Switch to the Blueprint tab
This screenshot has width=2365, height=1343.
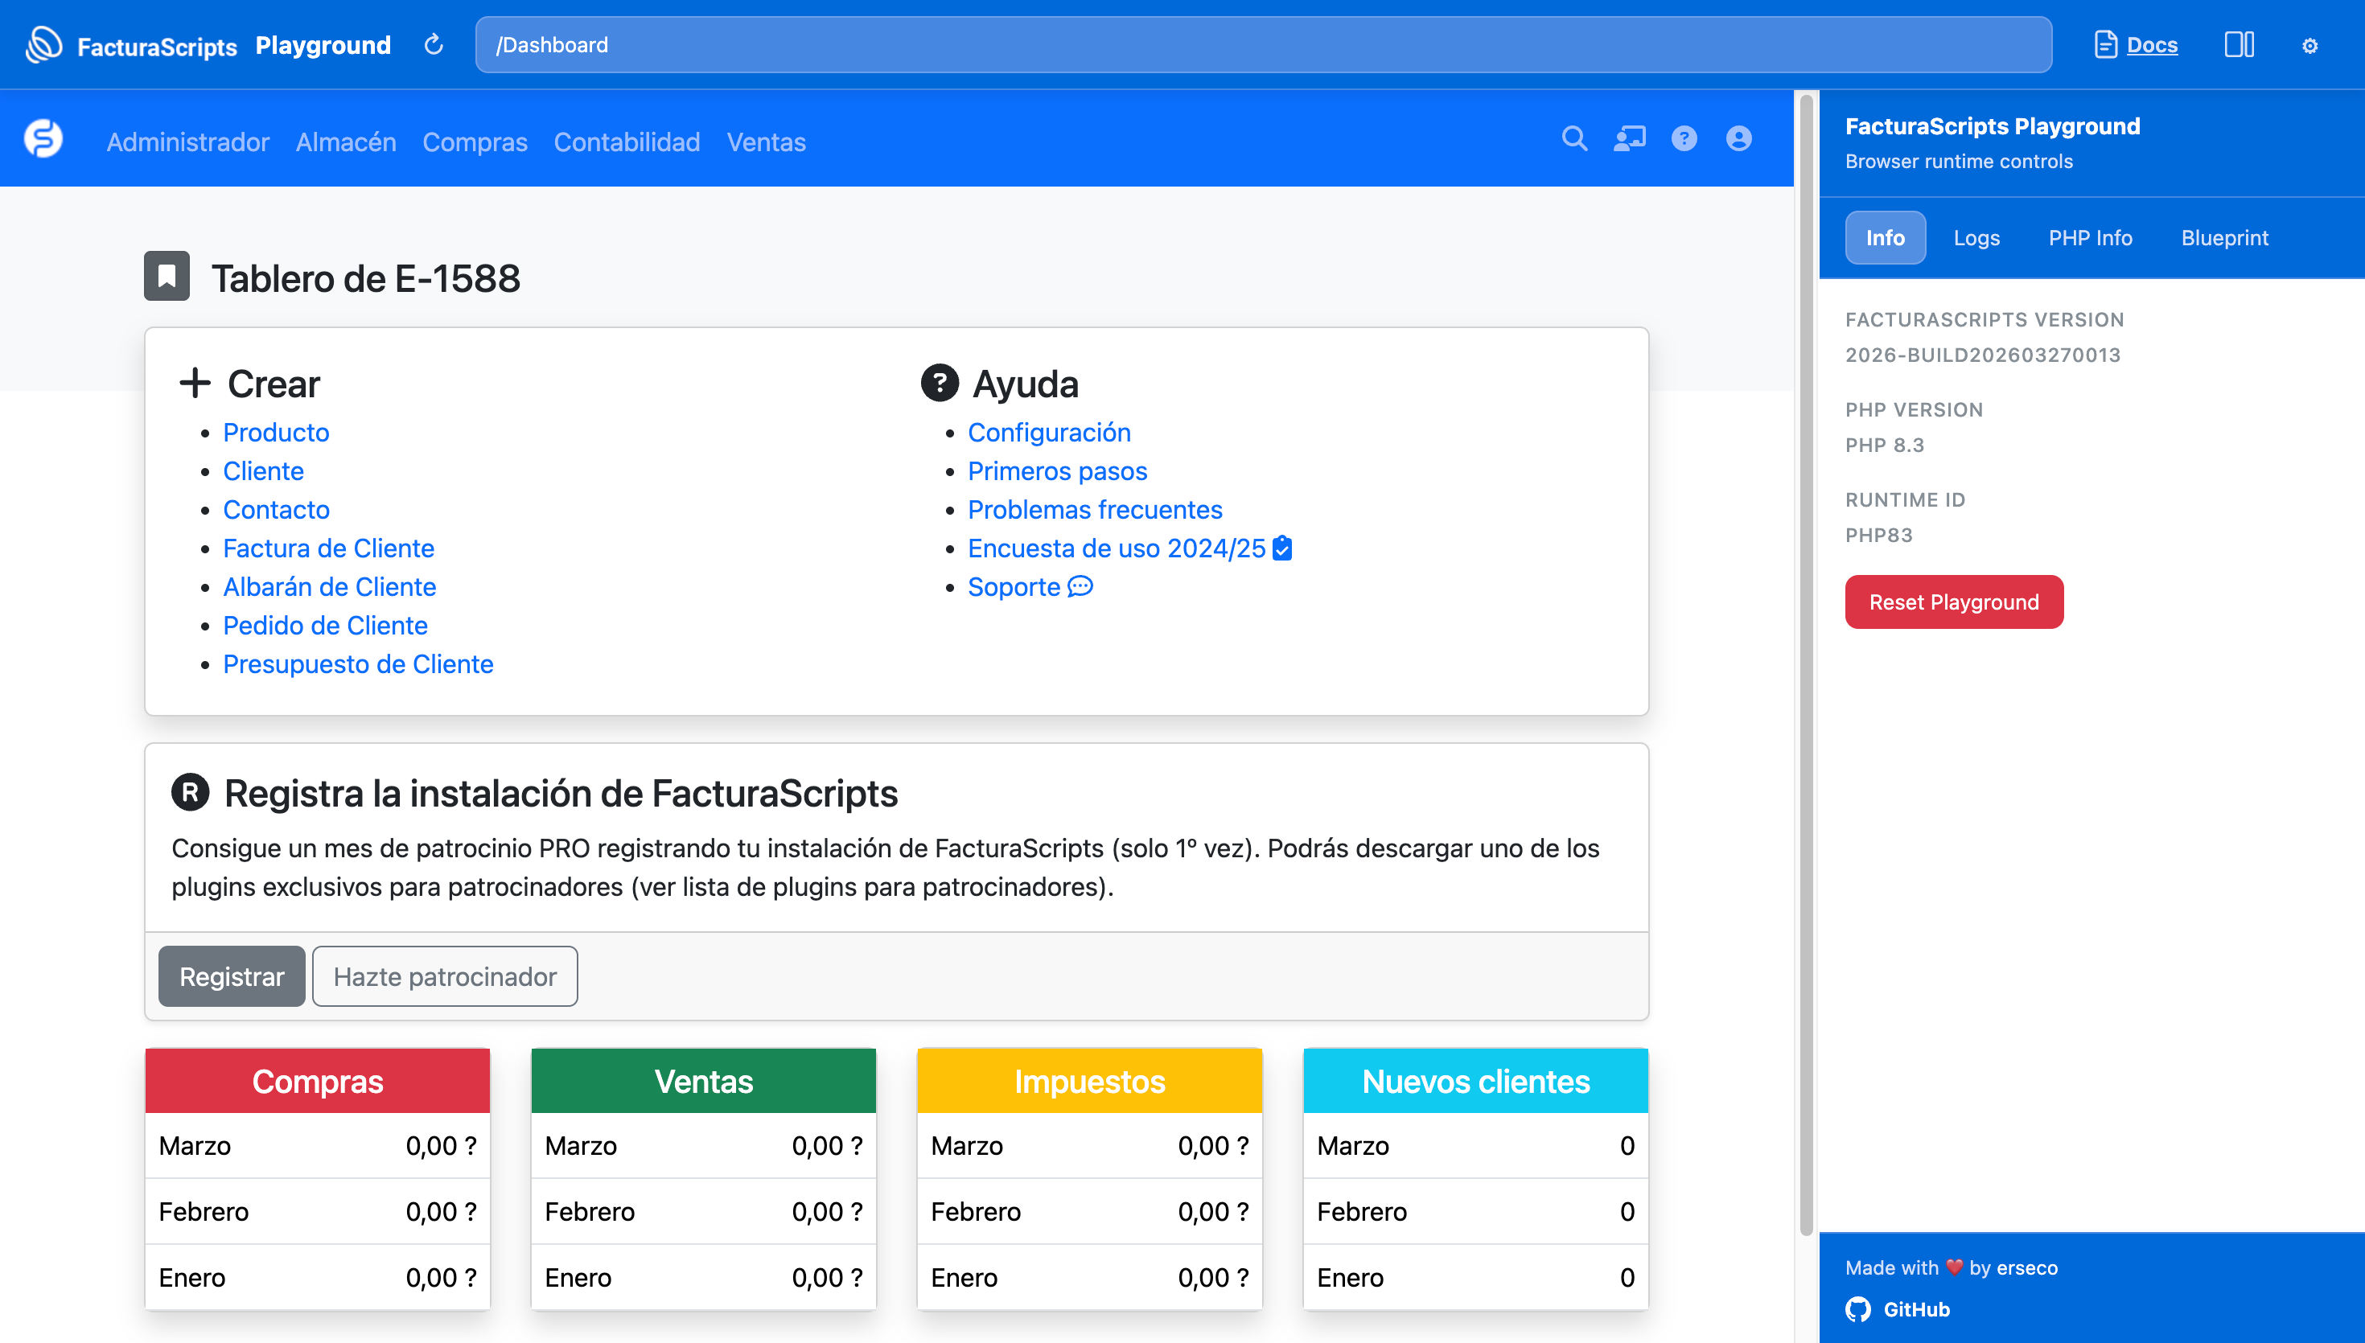[2224, 238]
